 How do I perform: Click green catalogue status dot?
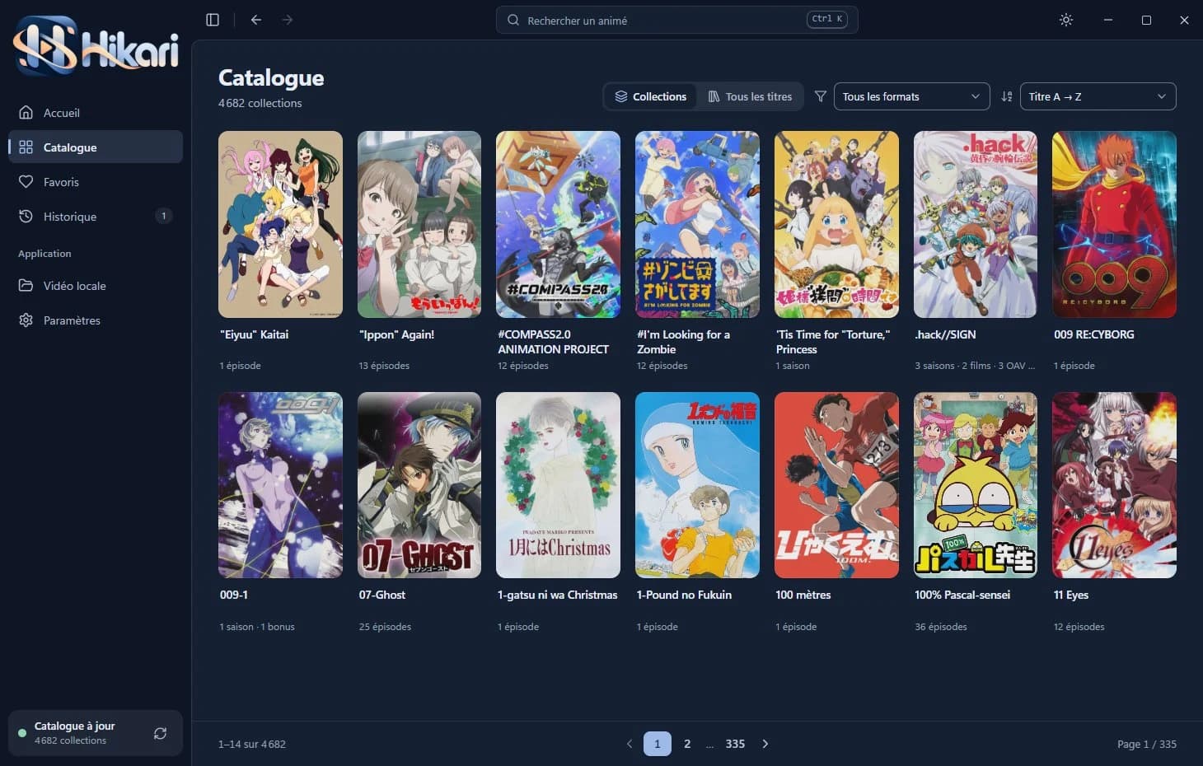tap(22, 732)
